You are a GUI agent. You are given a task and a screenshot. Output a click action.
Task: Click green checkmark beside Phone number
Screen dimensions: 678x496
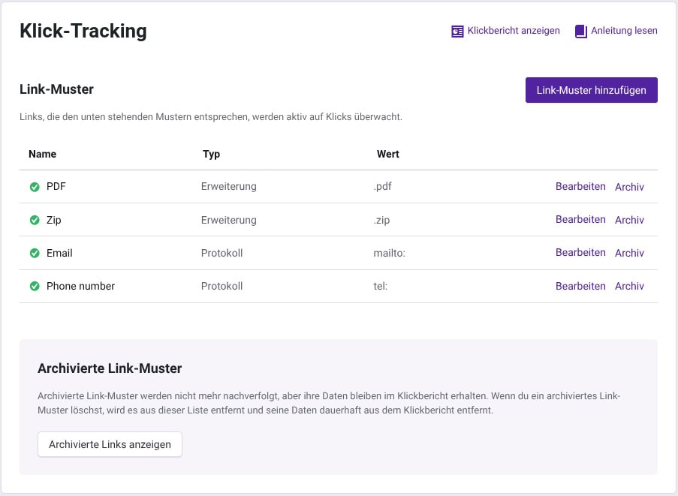35,286
